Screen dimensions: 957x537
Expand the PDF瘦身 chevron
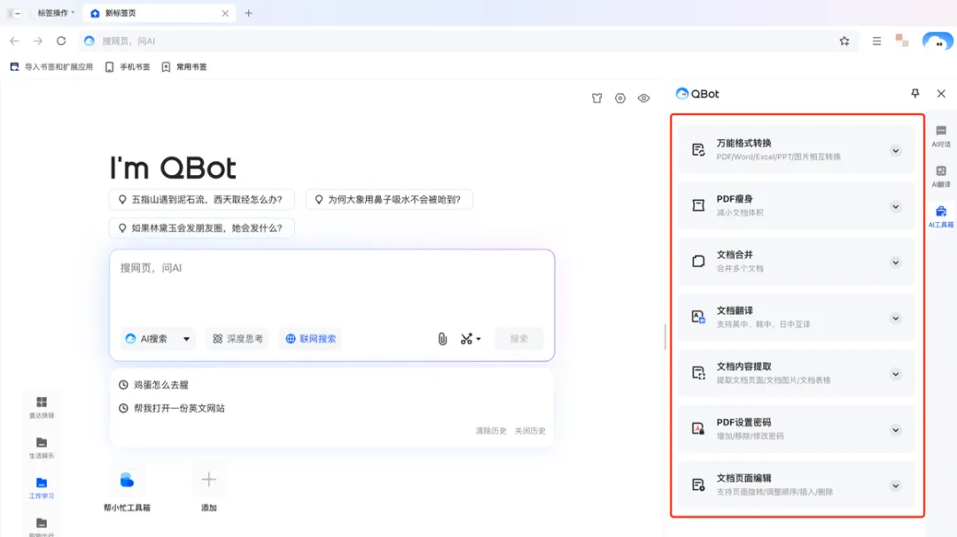895,207
